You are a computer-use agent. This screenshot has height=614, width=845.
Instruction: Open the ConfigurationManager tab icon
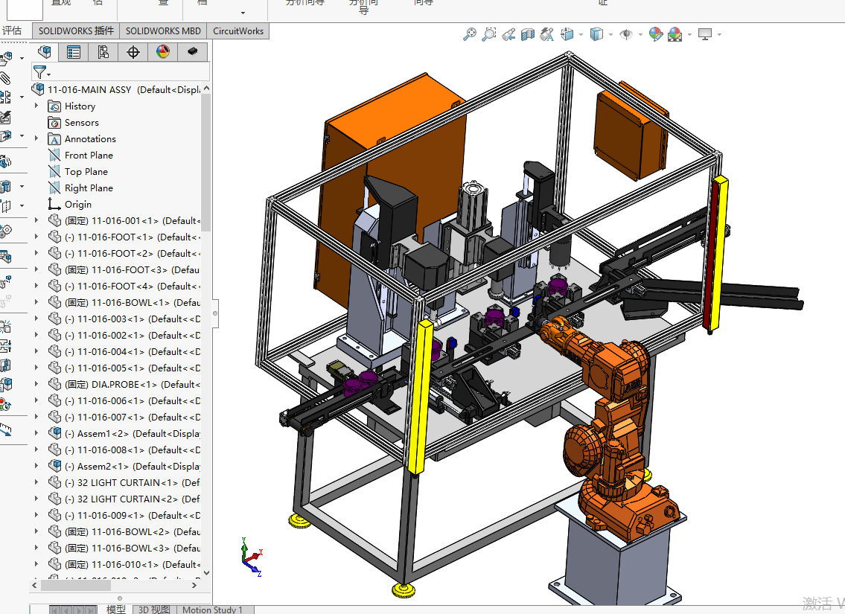coord(103,52)
